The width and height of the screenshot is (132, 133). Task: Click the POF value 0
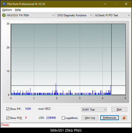(26, 118)
